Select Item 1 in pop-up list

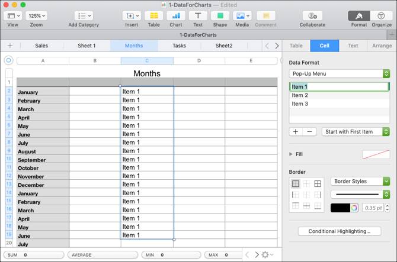click(340, 87)
